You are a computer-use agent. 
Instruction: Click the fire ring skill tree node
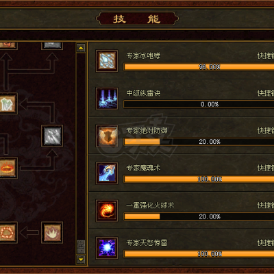[x=8, y=168]
